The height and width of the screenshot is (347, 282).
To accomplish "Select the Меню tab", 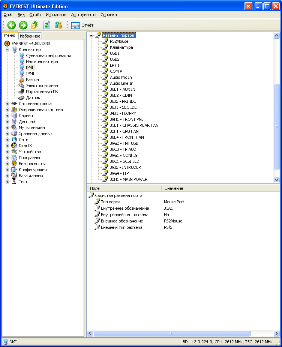I will (10, 35).
